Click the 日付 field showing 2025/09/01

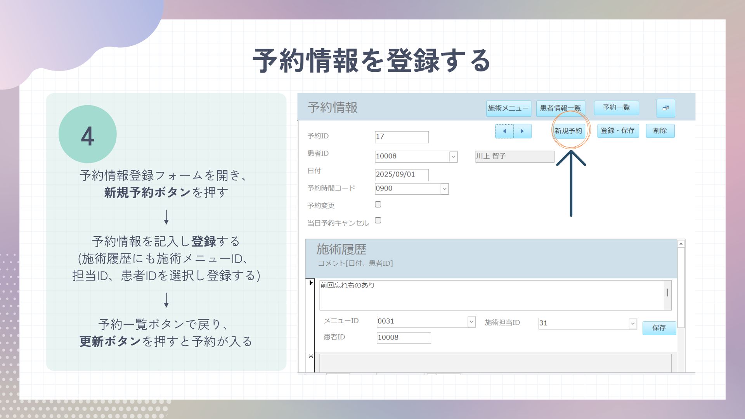[401, 175]
